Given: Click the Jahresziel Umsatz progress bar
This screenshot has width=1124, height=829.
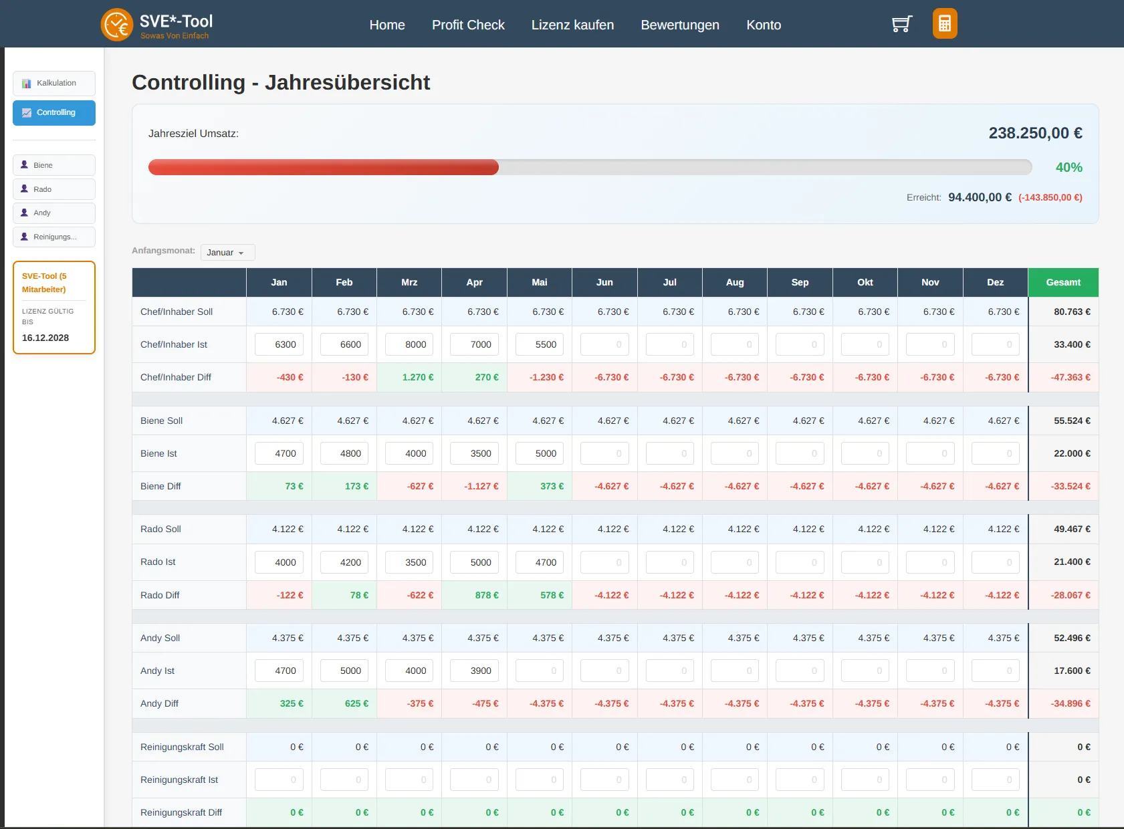Looking at the screenshot, I should pyautogui.click(x=590, y=167).
